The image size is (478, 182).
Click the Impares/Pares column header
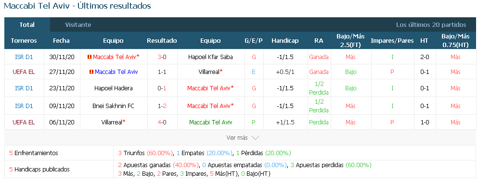[392, 40]
